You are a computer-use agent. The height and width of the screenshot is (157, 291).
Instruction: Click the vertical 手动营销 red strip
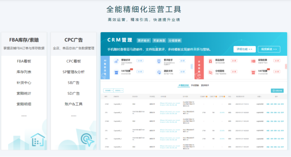[x=199, y=67]
